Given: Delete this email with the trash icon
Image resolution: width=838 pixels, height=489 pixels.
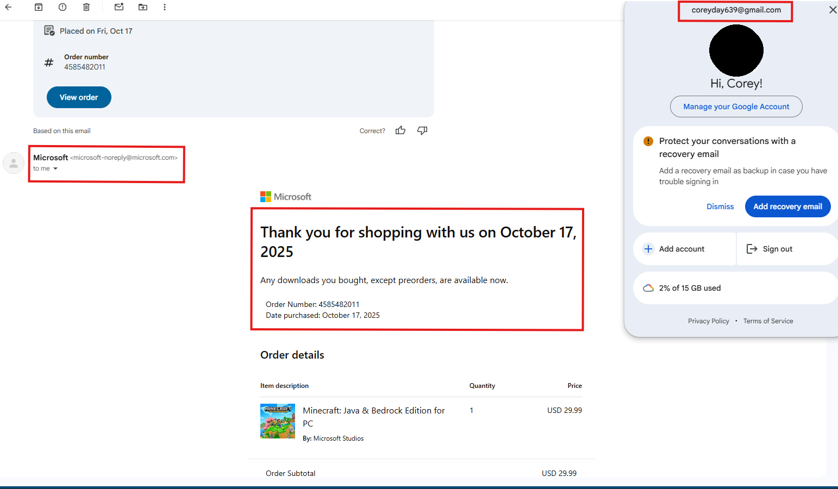Looking at the screenshot, I should point(86,7).
